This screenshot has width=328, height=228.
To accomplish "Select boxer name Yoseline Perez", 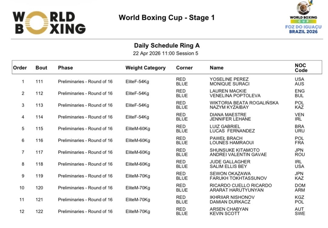I will point(229,79).
